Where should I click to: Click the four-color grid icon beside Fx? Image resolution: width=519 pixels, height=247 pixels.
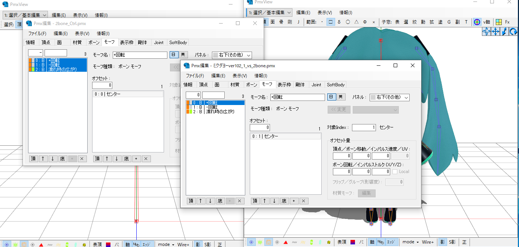498,22
